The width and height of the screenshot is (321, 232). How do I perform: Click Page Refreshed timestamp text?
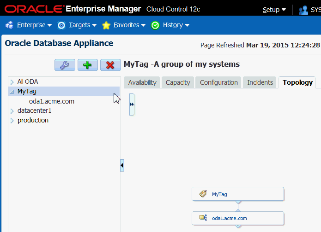pos(260,45)
